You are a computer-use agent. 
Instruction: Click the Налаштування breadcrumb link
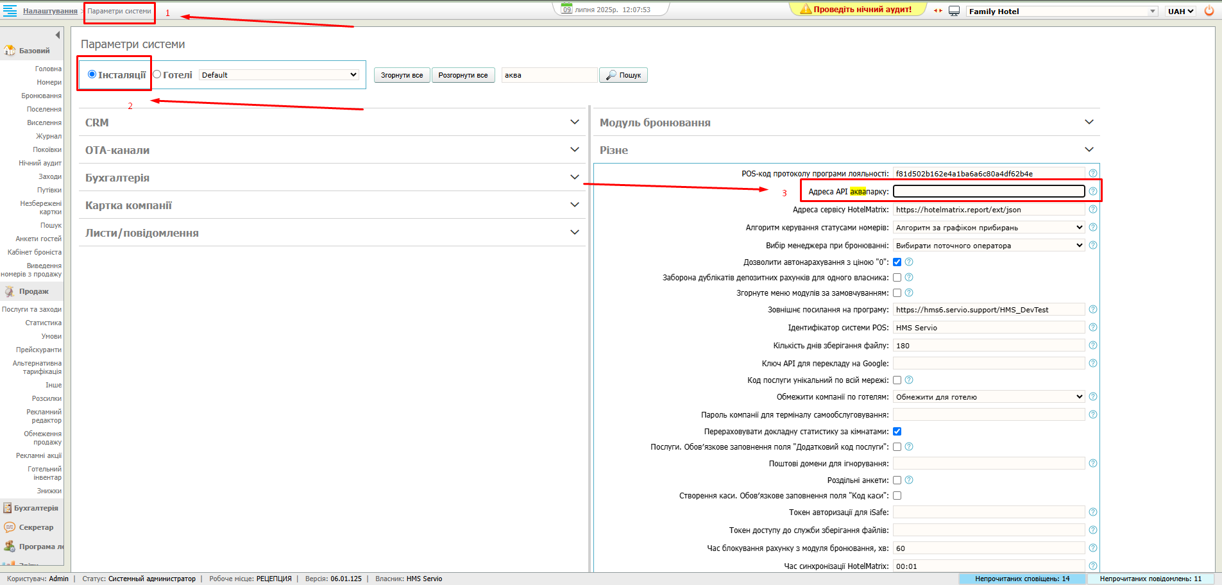pyautogui.click(x=50, y=11)
